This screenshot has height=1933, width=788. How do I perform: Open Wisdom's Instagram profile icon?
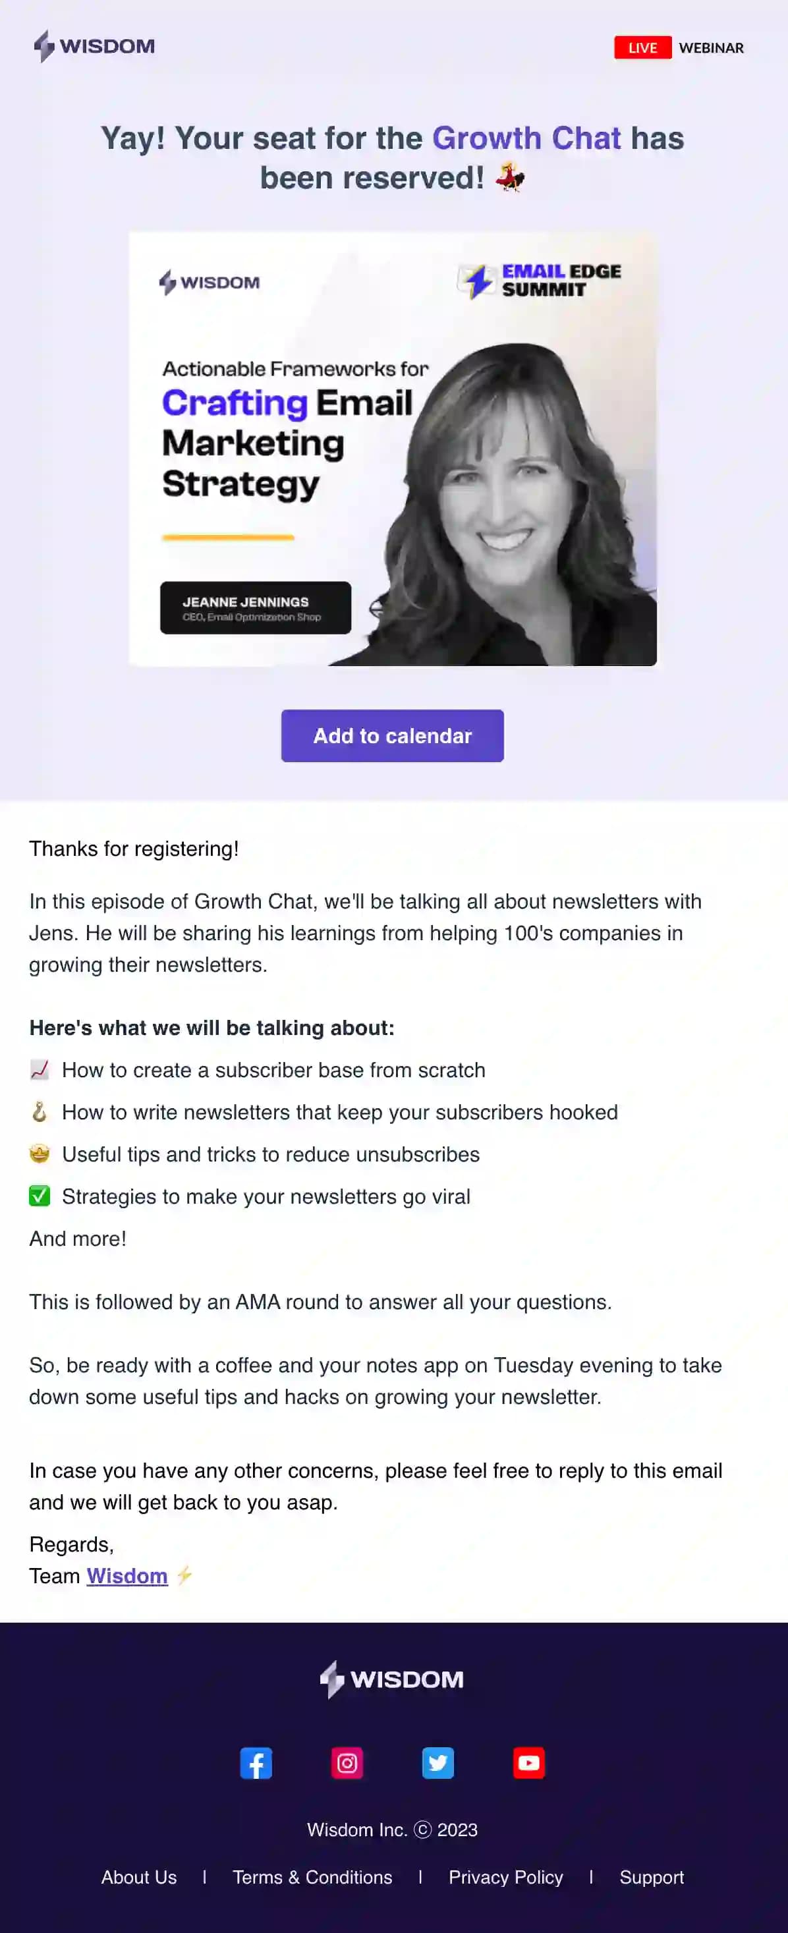tap(349, 1762)
